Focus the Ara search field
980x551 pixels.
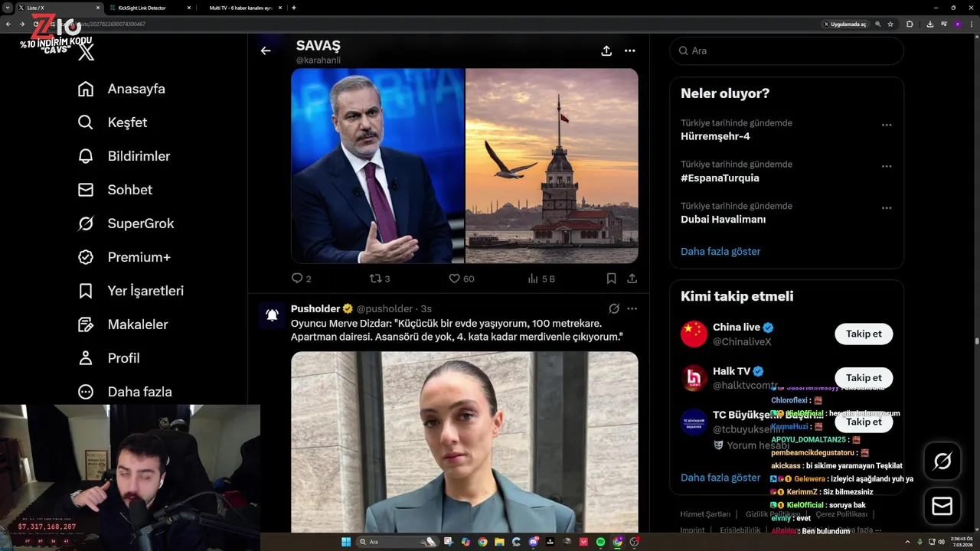786,51
